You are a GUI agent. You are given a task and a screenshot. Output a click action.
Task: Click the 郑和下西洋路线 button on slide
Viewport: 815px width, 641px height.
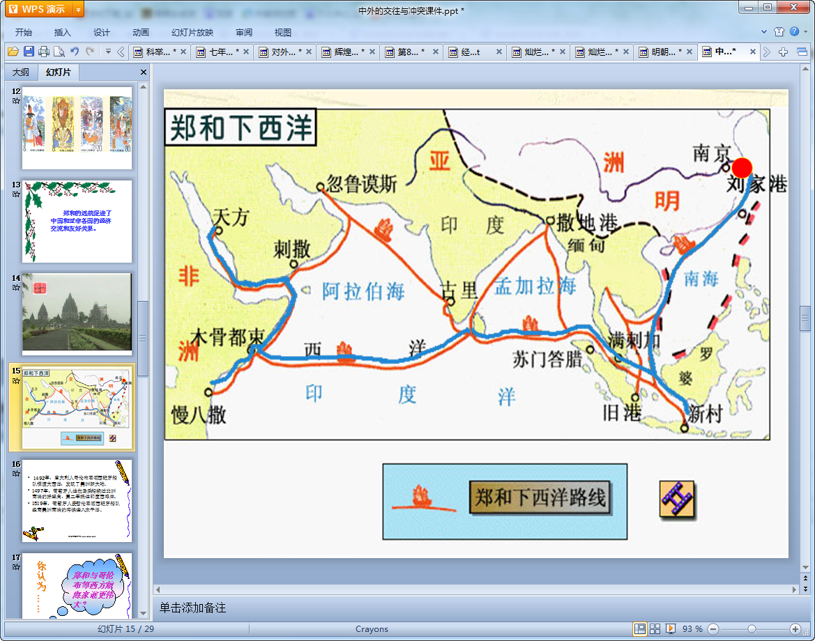click(540, 498)
